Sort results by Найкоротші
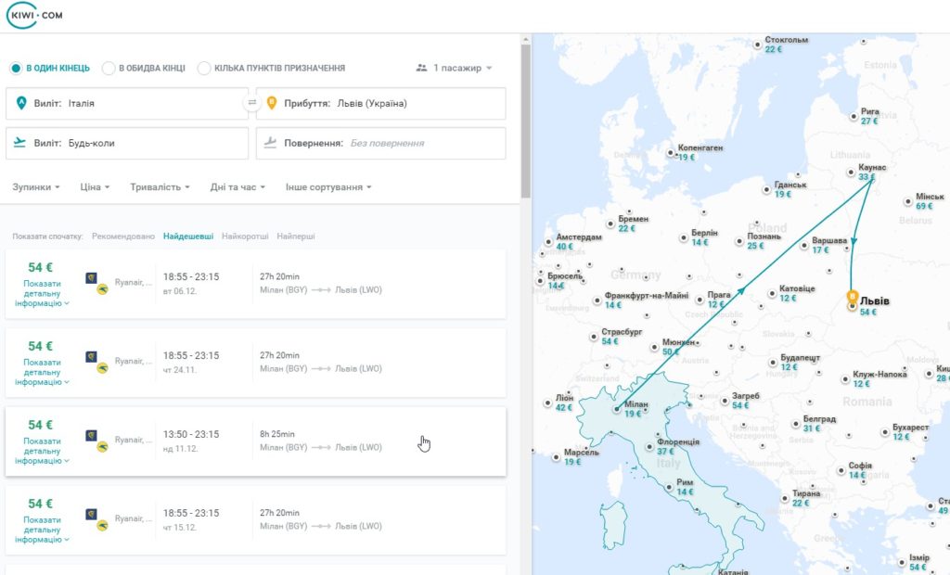 click(245, 236)
